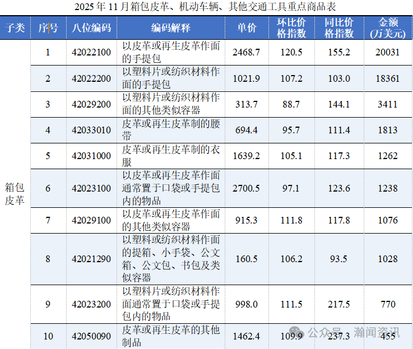Click unit price 1639.2
The width and height of the screenshot is (413, 349).
(x=246, y=156)
